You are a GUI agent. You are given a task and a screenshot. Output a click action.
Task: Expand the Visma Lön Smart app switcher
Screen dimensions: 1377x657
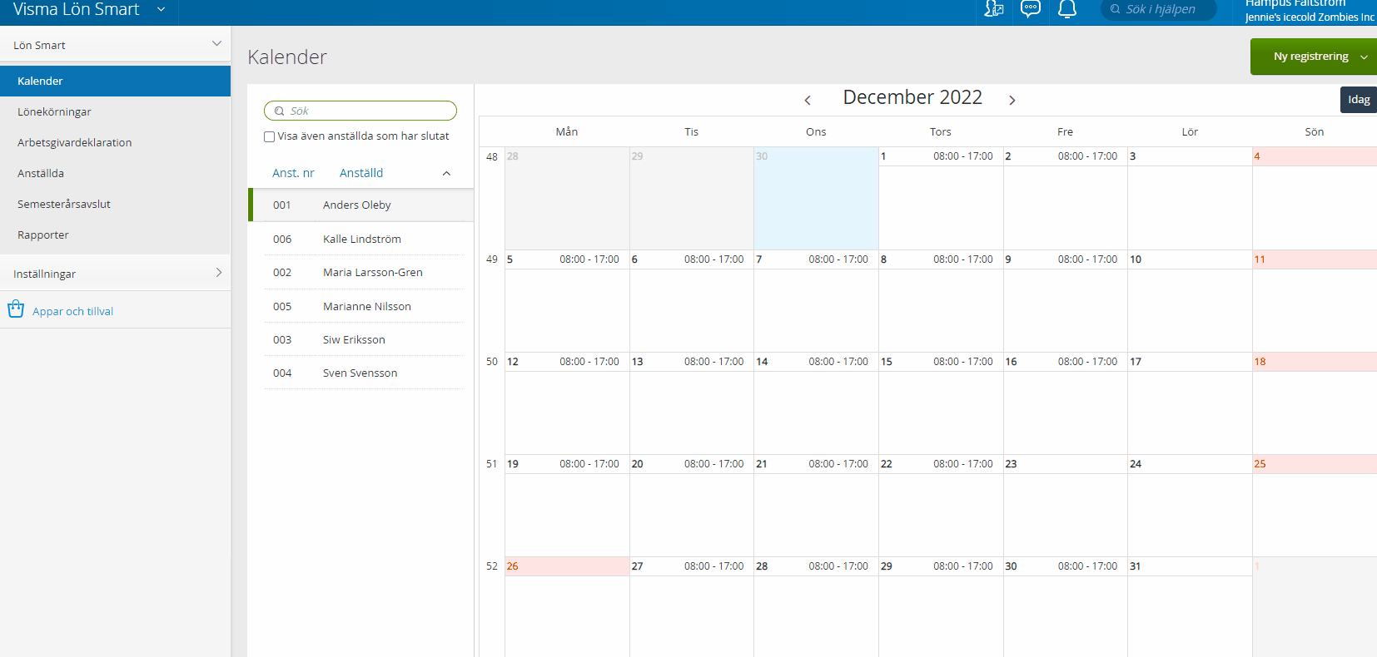click(x=161, y=10)
